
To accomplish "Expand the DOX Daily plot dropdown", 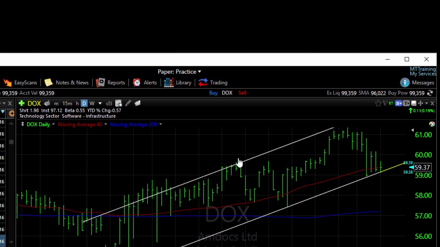I will [53, 125].
